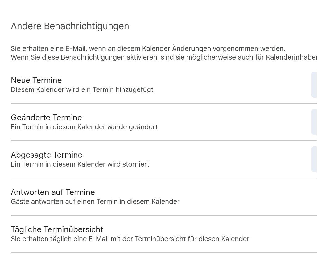Open the dropdown for Geänderte Termine
317x260 pixels.
click(314, 122)
